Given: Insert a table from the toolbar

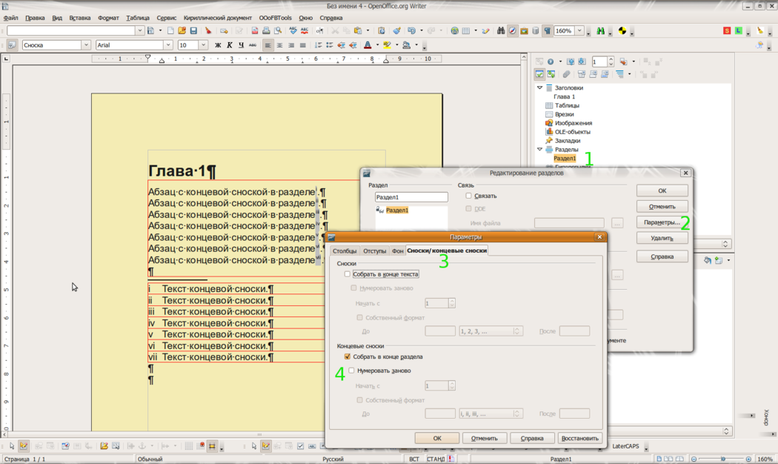Looking at the screenshot, I should [x=466, y=31].
